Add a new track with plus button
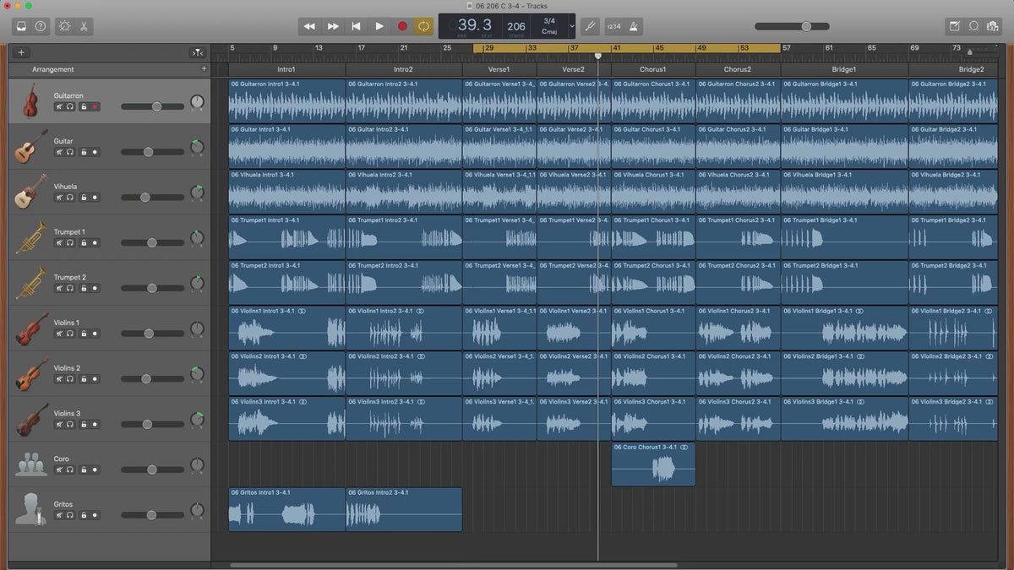Screen dimensions: 1014x570 [21, 52]
